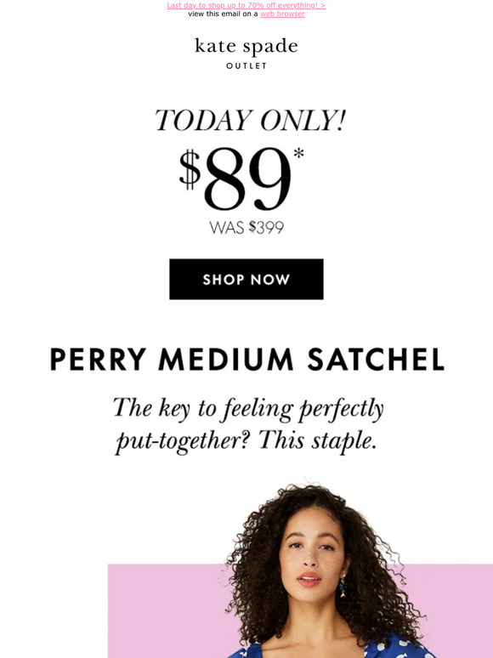
Task: Click the 'put-together? This staple.' line
Action: tap(246, 442)
